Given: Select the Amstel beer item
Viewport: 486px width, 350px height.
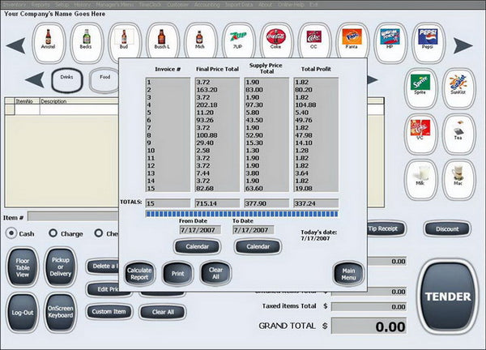Looking at the screenshot, I should coord(48,39).
